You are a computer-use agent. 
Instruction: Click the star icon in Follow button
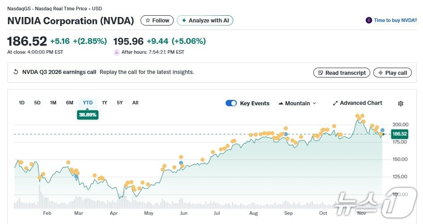pos(148,21)
